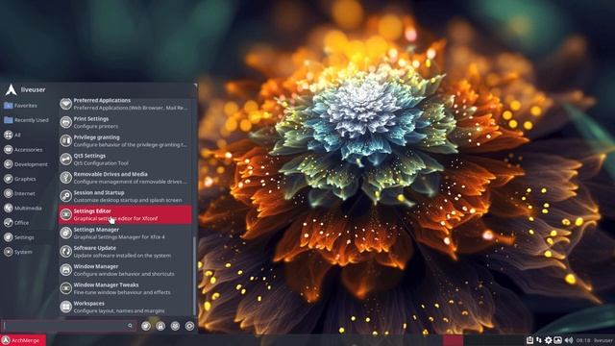615x346 pixels.
Task: Click 'Graphical settings editor for Xfconf' description
Action: 115,218
